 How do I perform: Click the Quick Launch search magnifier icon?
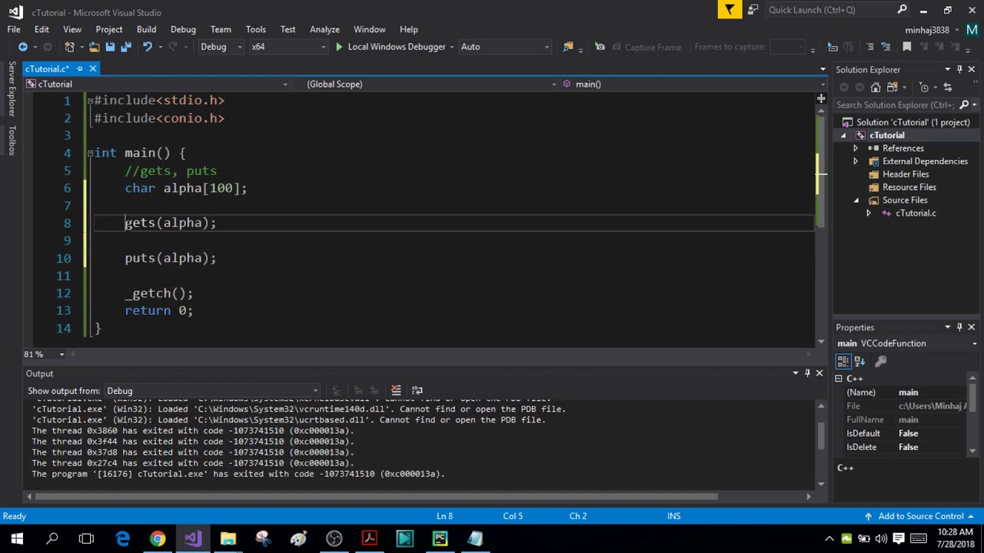(903, 10)
